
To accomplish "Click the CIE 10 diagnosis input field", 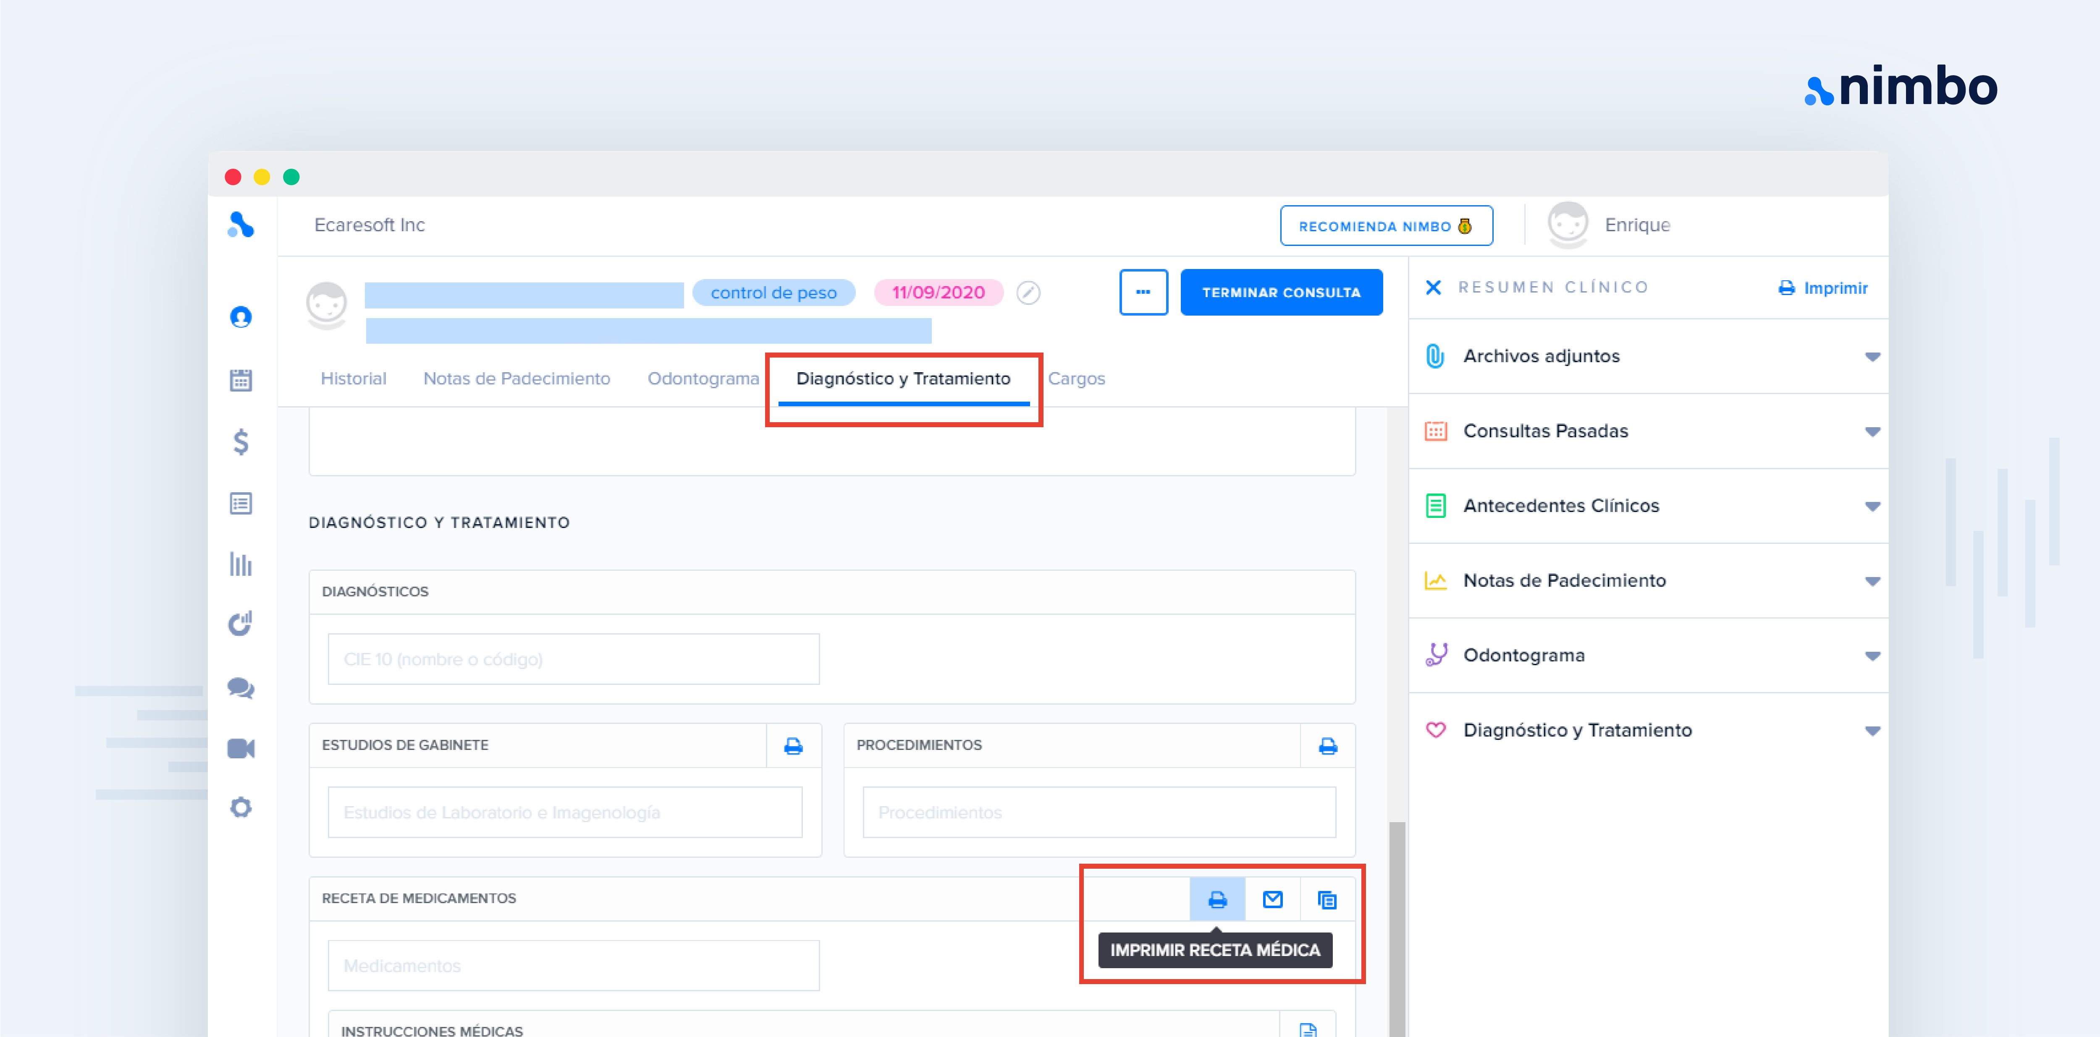I will (573, 659).
